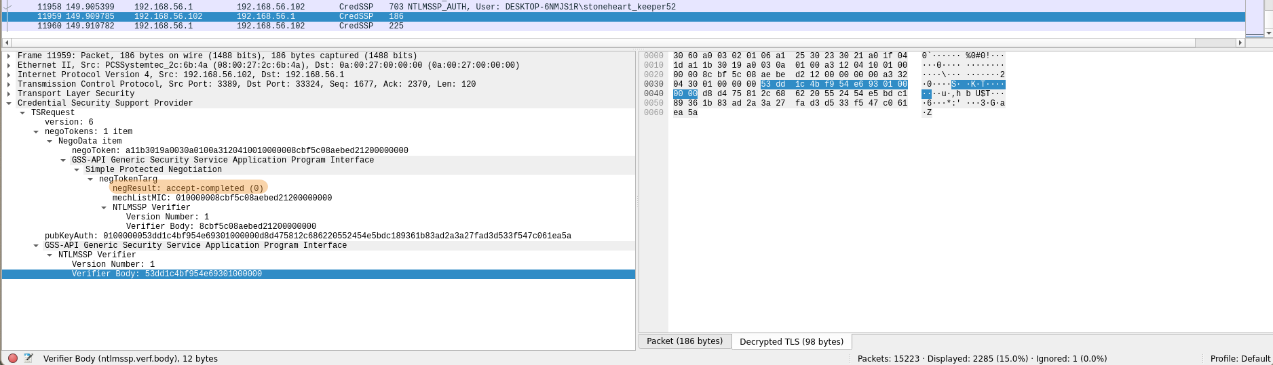Viewport: 1273px width, 365px height.
Task: Switch to Decrypted TLS (98 bytes) tab
Action: [791, 341]
